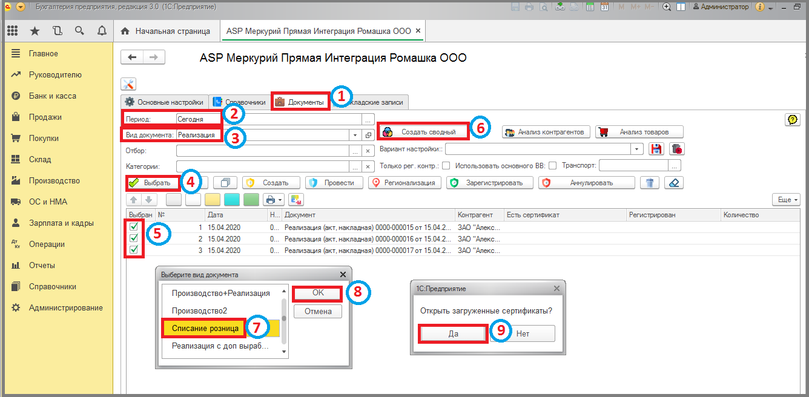Click the zoom magnifier in title bar

coord(667,7)
